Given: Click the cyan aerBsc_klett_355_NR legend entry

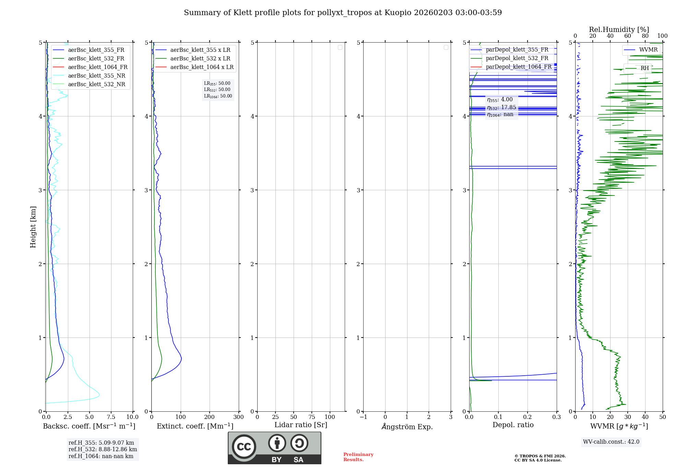Looking at the screenshot, I should pos(96,76).
